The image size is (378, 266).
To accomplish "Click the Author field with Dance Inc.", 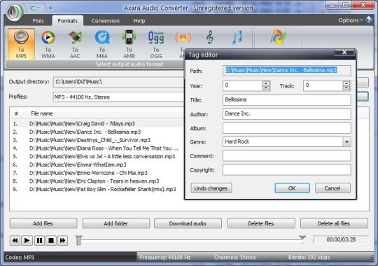I will (x=286, y=114).
